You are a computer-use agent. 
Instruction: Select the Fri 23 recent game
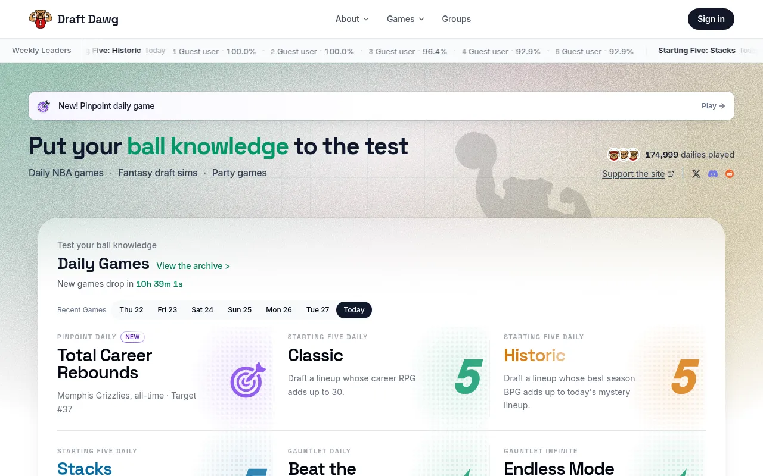point(168,310)
